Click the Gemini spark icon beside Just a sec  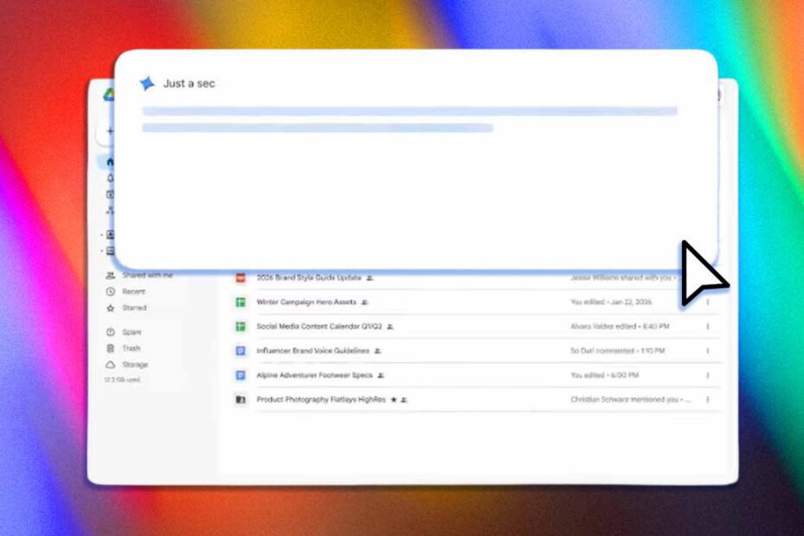click(x=147, y=83)
